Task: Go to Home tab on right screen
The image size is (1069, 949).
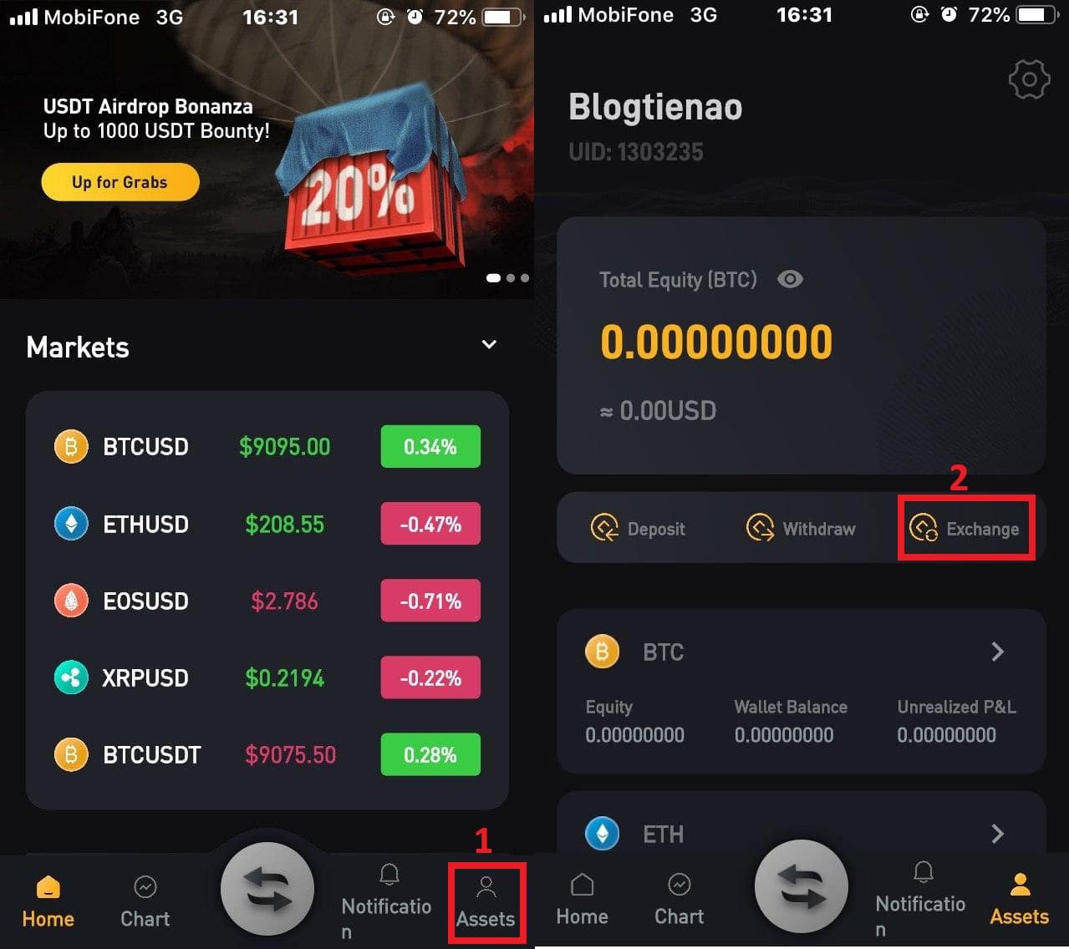Action: pos(582,900)
